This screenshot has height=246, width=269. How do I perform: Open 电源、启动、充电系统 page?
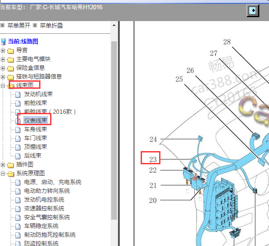pyautogui.click(x=53, y=182)
